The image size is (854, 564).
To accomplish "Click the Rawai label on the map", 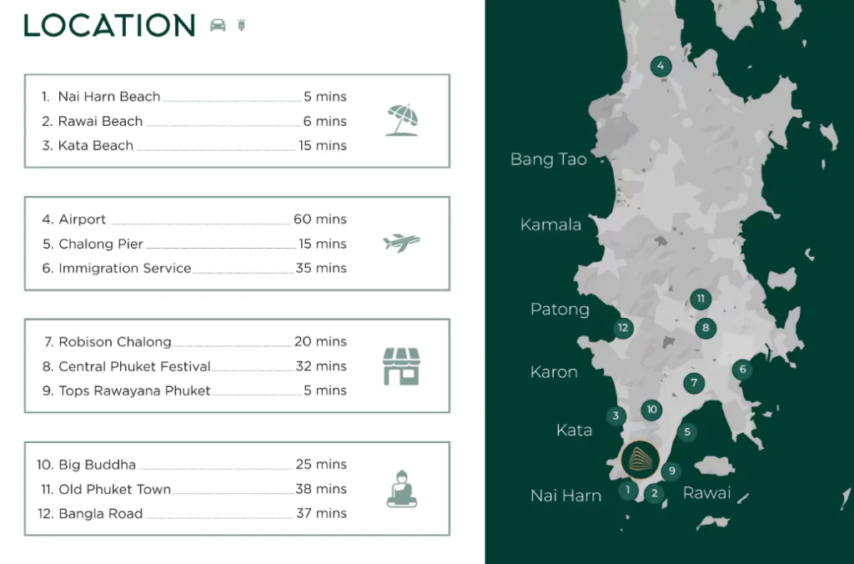I will [x=706, y=493].
